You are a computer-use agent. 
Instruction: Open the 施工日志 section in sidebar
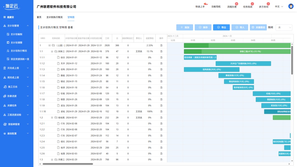tap(12, 87)
